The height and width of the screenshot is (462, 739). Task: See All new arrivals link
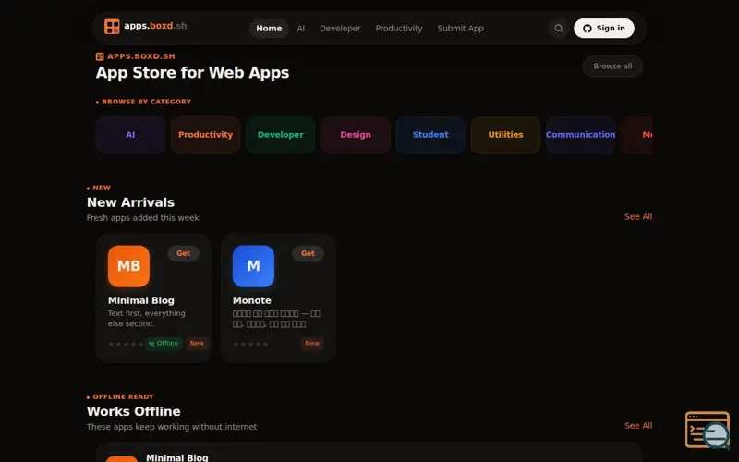click(x=638, y=217)
